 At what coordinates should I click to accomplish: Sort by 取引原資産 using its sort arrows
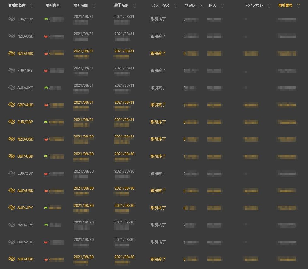pos(32,6)
